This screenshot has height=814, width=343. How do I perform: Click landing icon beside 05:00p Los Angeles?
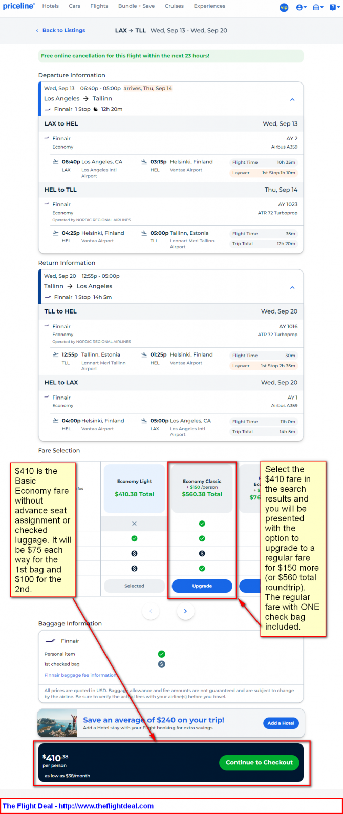(x=145, y=421)
